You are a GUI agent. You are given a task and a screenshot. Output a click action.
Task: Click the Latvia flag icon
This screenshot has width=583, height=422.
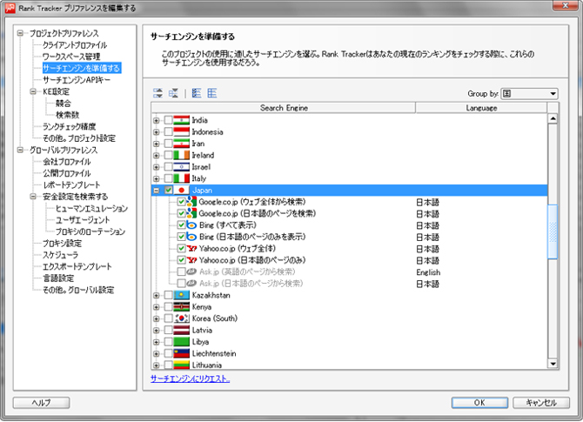coord(182,330)
